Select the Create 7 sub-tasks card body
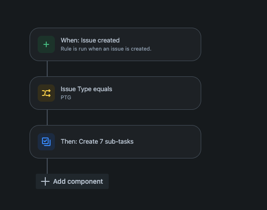The width and height of the screenshot is (267, 210). (x=115, y=142)
